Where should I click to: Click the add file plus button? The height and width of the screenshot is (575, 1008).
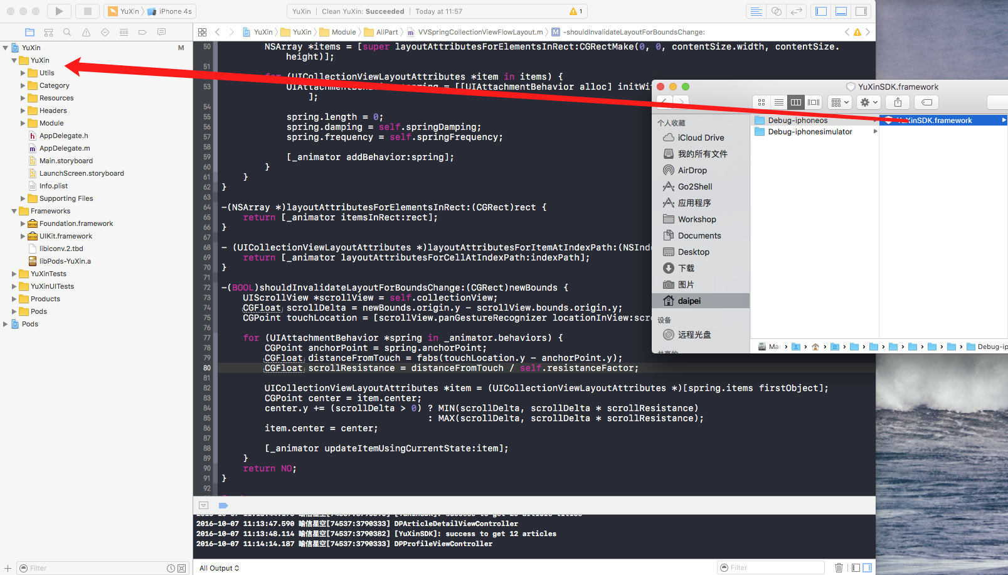point(8,568)
